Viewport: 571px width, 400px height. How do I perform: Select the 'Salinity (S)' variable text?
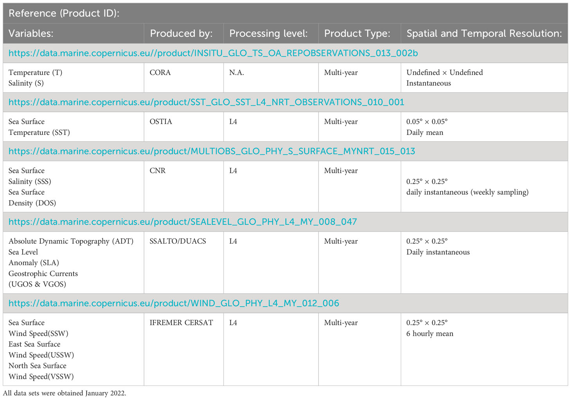pos(26,83)
